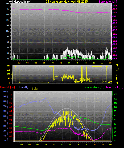This screenshot has width=124, height=148.
Task: Select the Rainfall (.in) legend label
Action: [x=7, y=87]
